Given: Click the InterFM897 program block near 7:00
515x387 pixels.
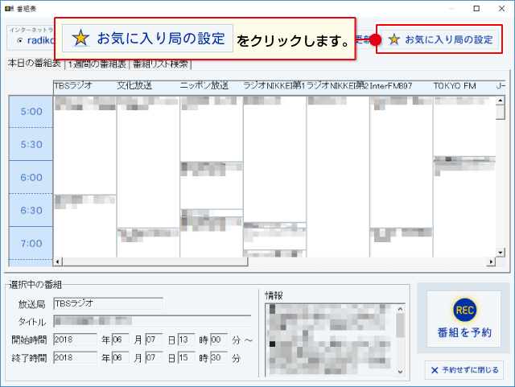Looking at the screenshot, I should [401, 242].
